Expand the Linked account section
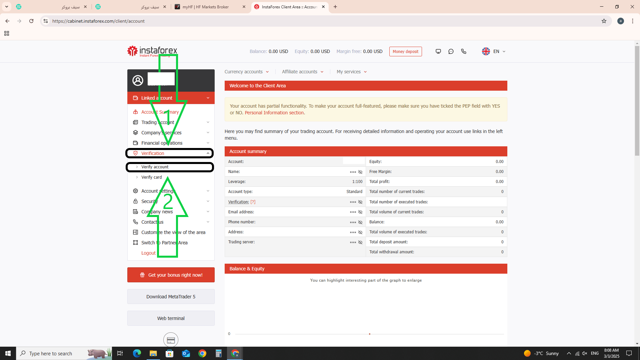The image size is (640, 360). (171, 98)
